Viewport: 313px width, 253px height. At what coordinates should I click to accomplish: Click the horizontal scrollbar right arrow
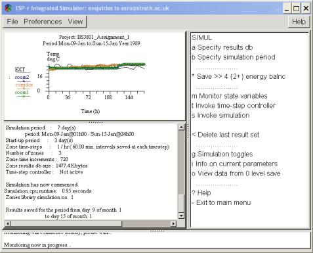point(173,223)
